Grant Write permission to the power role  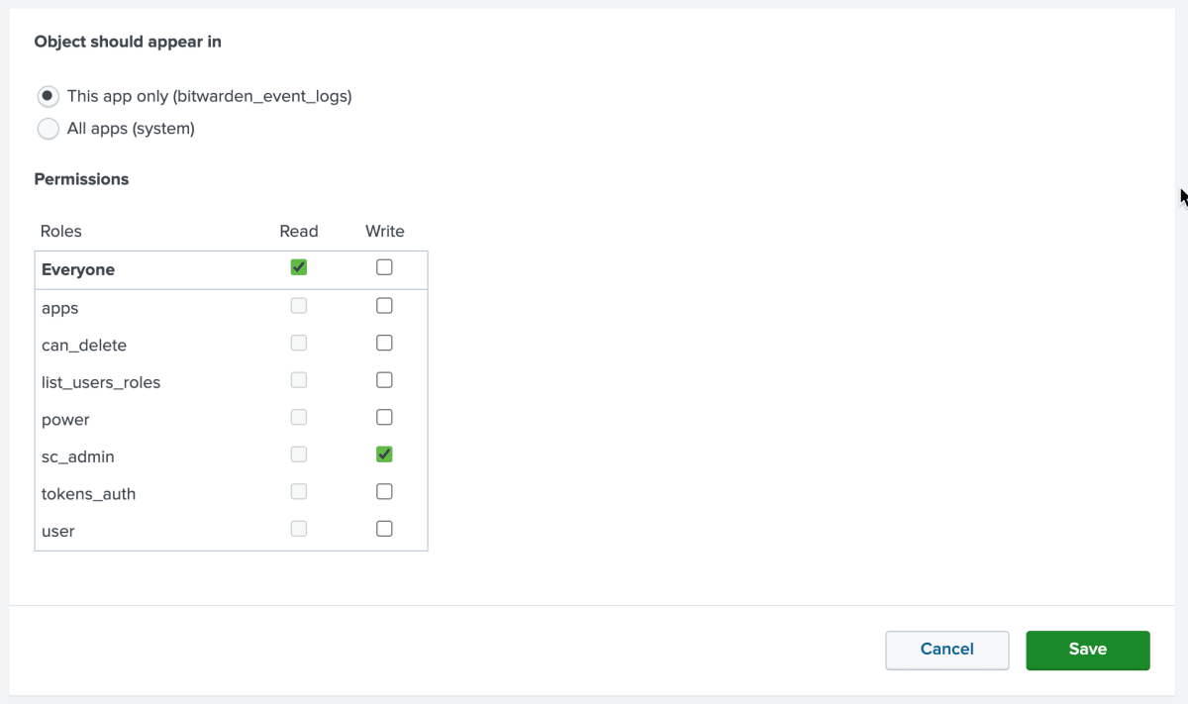[384, 417]
